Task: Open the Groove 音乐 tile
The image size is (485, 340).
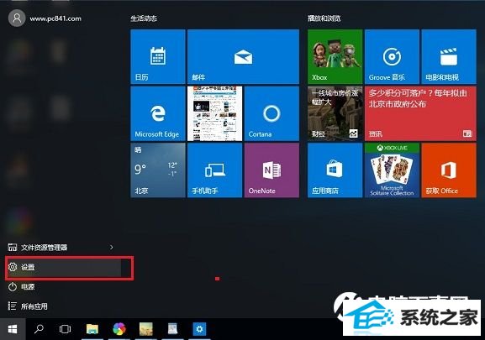Action: point(392,56)
